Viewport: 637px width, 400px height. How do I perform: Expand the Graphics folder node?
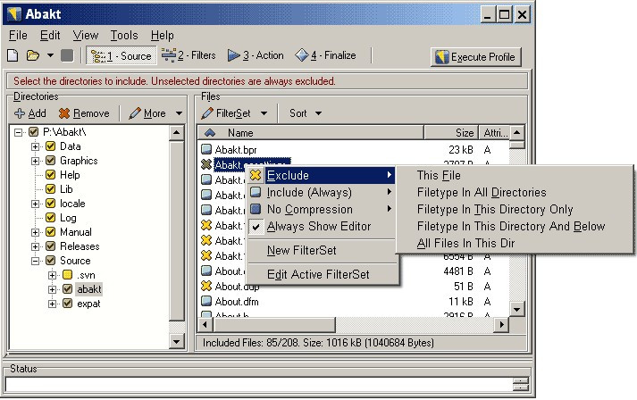point(36,161)
